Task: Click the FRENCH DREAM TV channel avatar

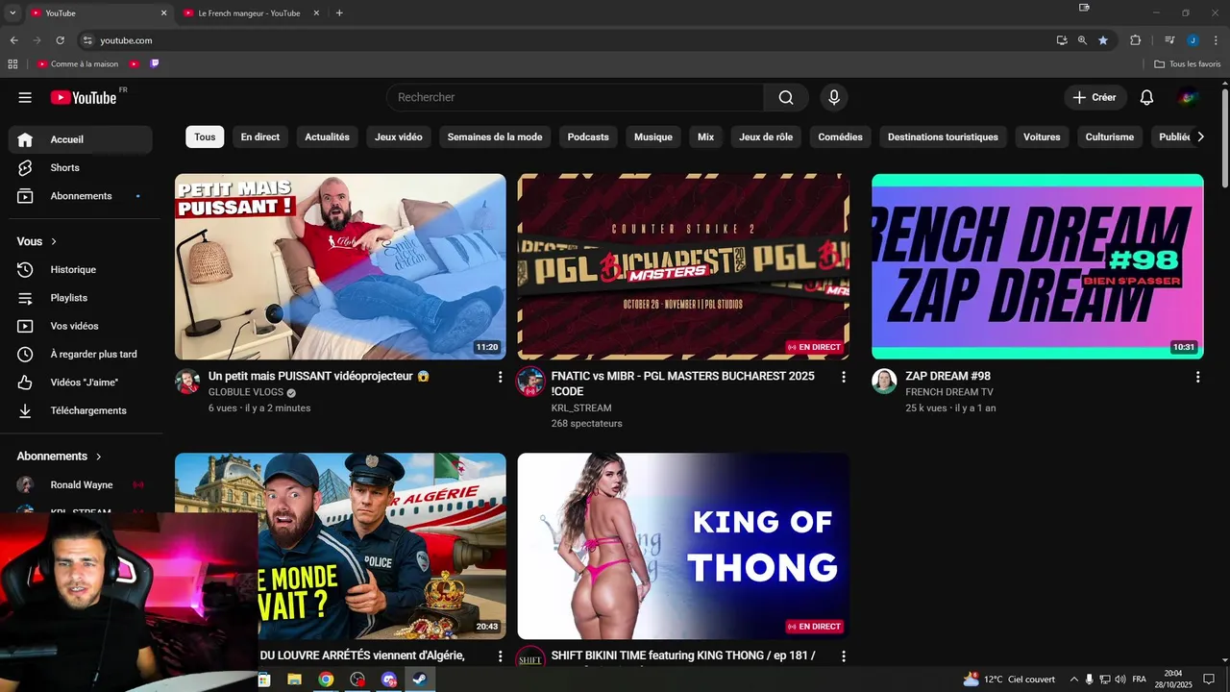Action: tap(884, 382)
